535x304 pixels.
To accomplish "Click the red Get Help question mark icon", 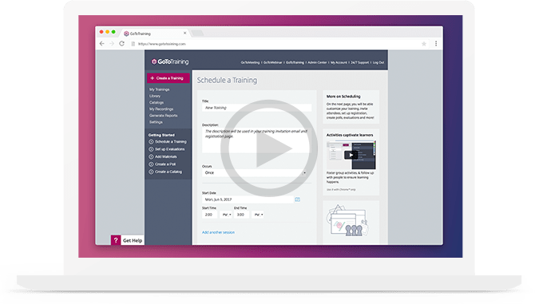I will click(x=116, y=240).
